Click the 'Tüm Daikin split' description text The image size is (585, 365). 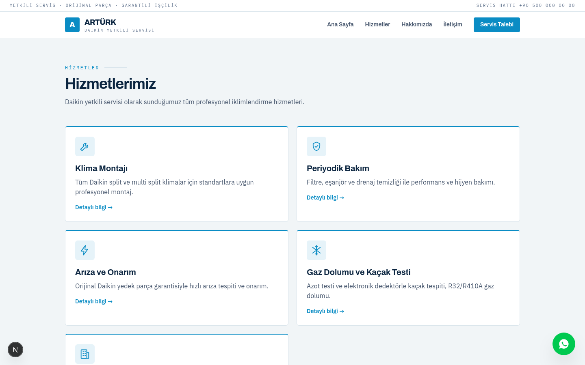pyautogui.click(x=165, y=187)
